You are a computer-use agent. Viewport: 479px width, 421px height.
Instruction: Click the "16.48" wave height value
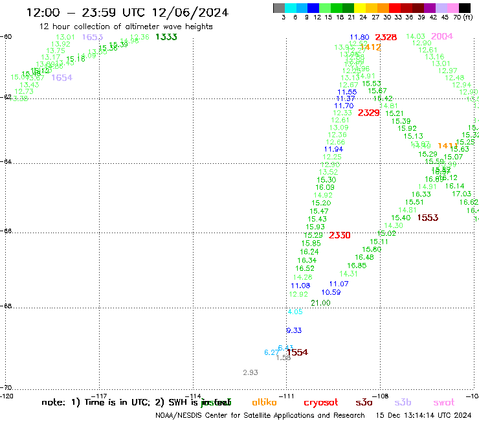(364, 257)
